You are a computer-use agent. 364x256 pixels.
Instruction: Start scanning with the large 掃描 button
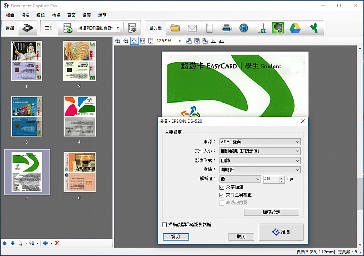281,232
